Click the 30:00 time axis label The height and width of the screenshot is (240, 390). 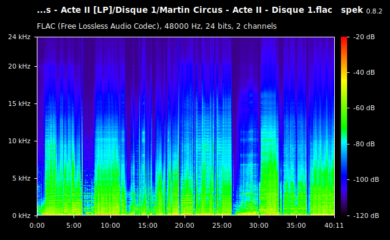click(x=259, y=225)
